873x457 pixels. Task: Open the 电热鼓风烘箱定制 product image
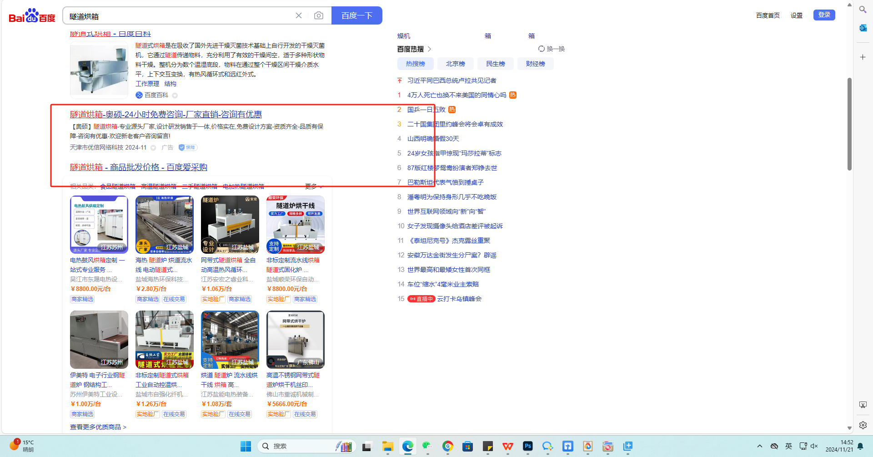(99, 225)
